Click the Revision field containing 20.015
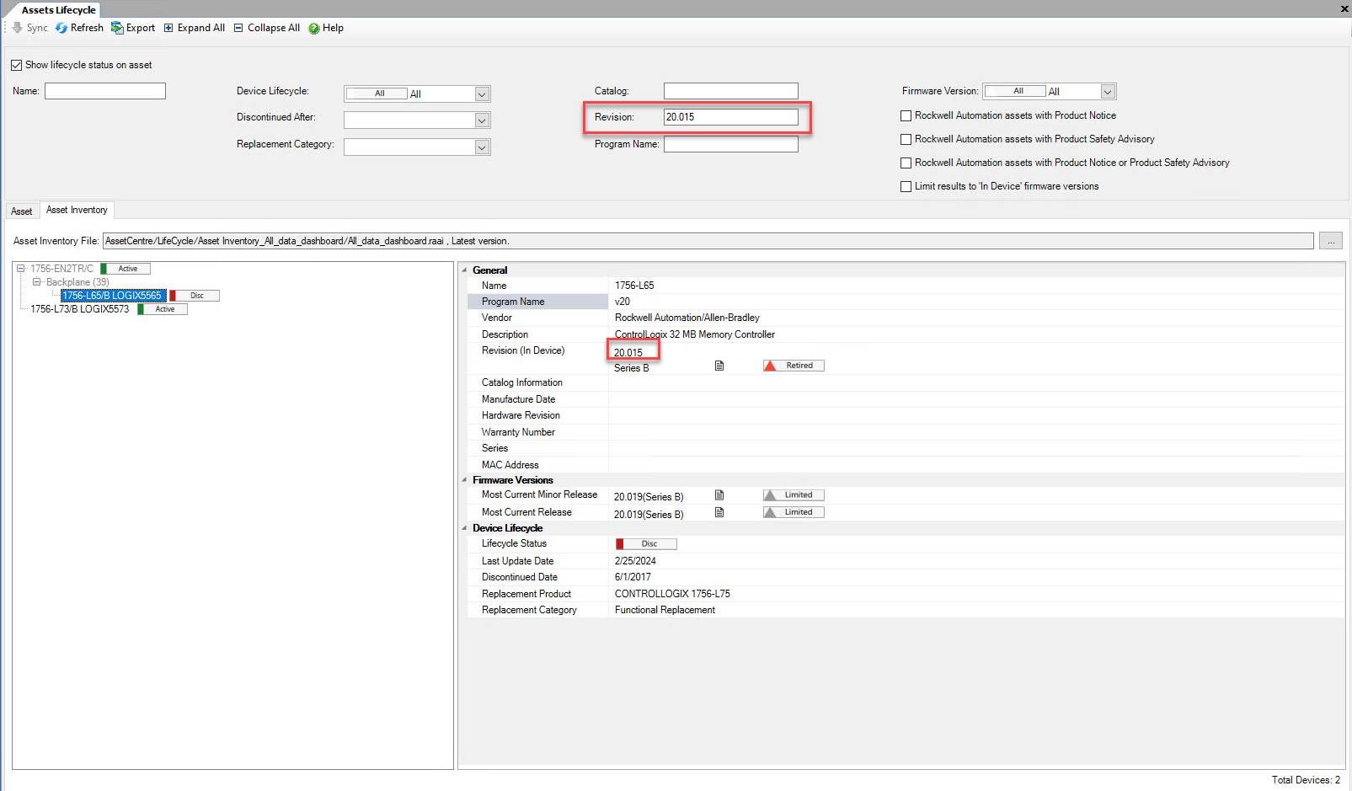 pyautogui.click(x=731, y=117)
